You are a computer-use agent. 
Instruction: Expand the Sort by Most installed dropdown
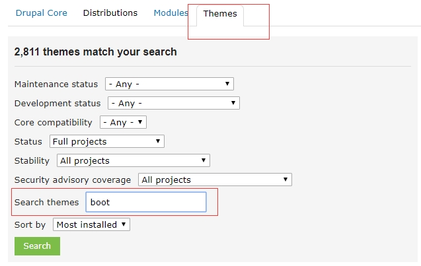click(91, 225)
